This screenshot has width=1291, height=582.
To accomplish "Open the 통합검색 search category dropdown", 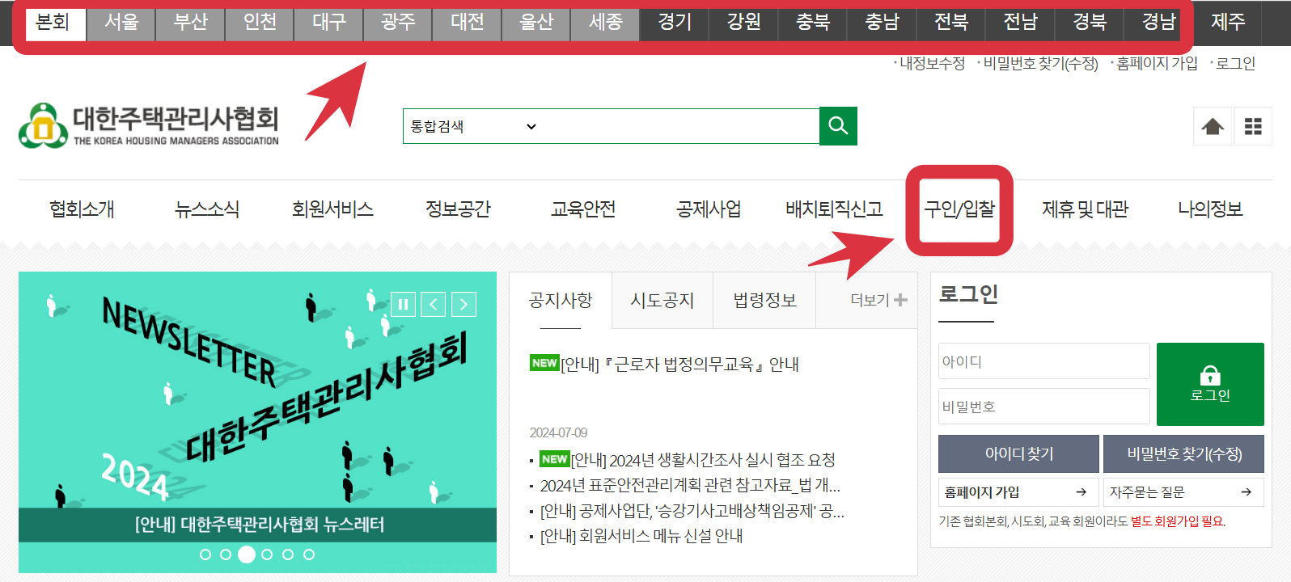I will pyautogui.click(x=473, y=126).
